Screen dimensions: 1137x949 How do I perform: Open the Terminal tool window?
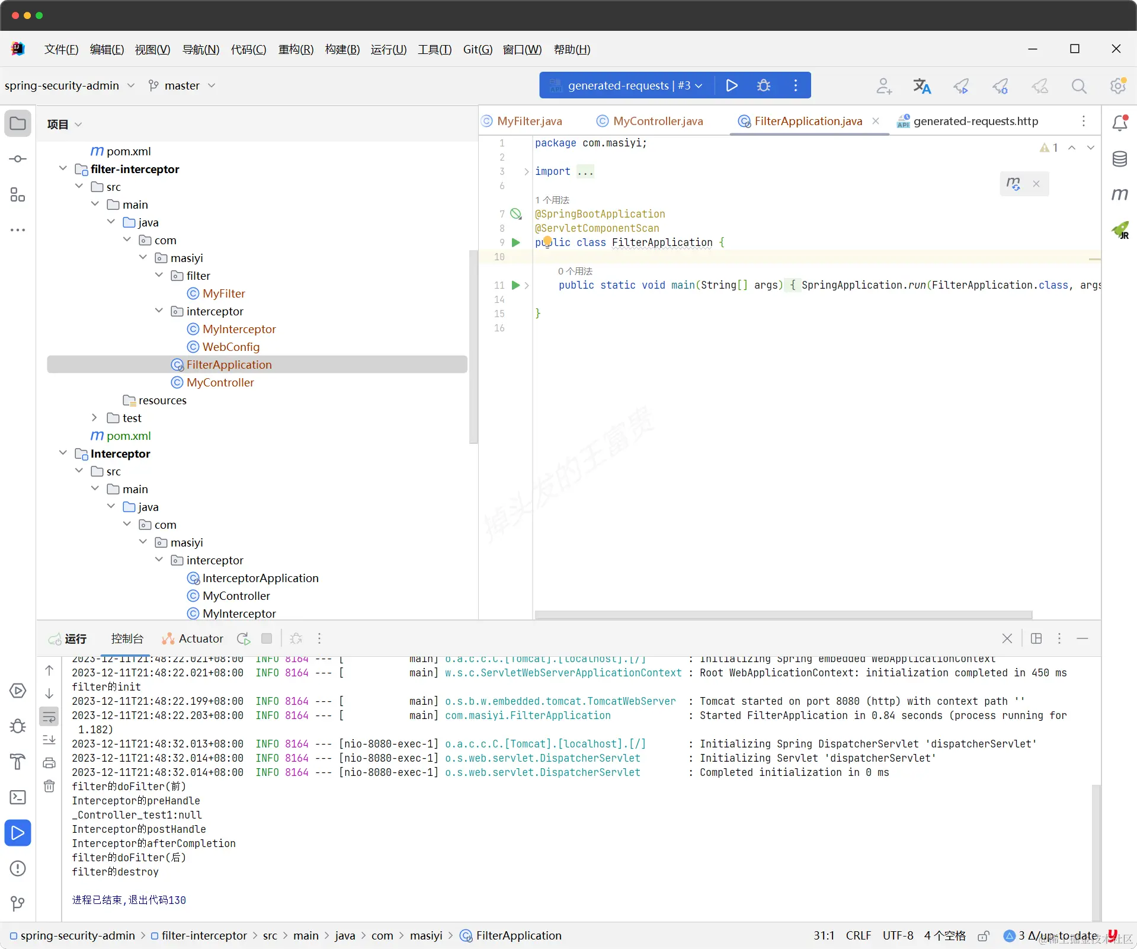[18, 797]
